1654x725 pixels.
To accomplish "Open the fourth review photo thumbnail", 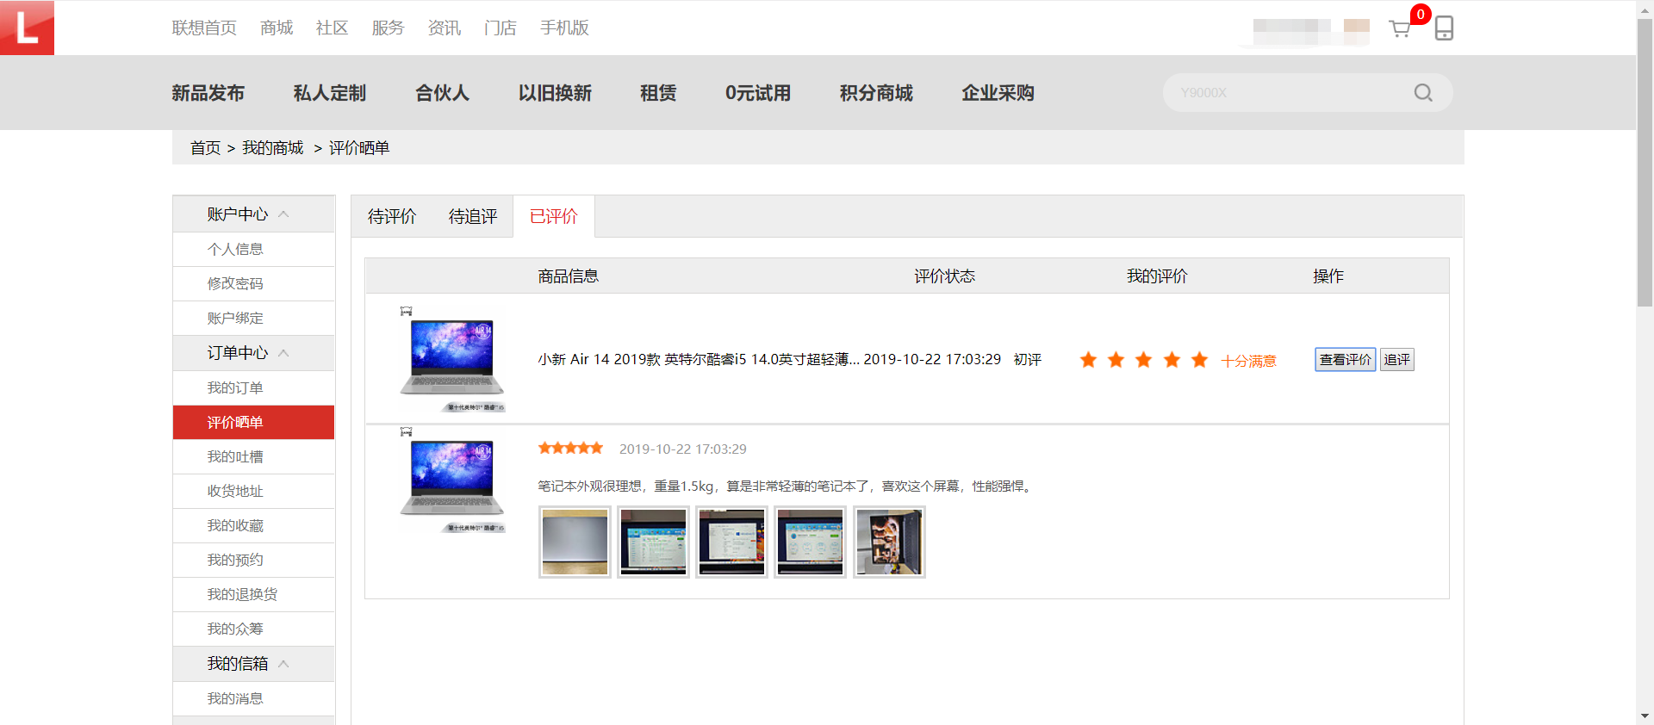I will 810,542.
